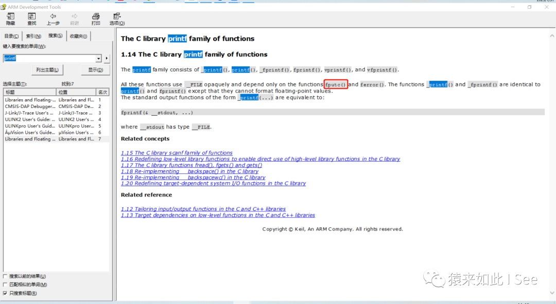556x304 pixels.
Task: Select the CMSIS-DAP Debugger result row
Action: (57, 106)
